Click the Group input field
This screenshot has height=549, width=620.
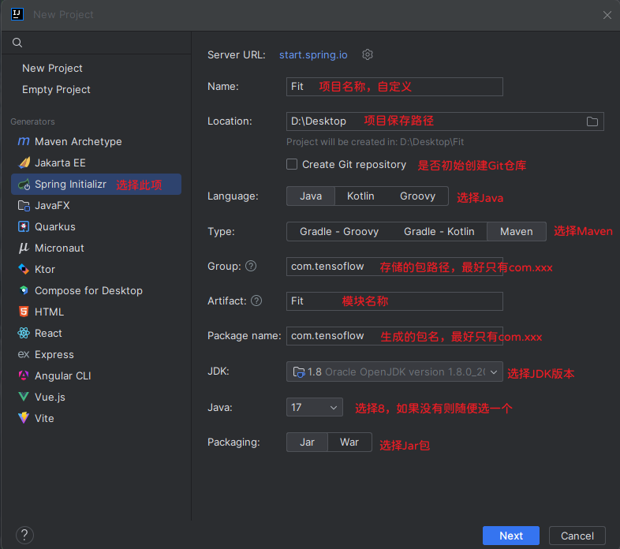tap(394, 266)
